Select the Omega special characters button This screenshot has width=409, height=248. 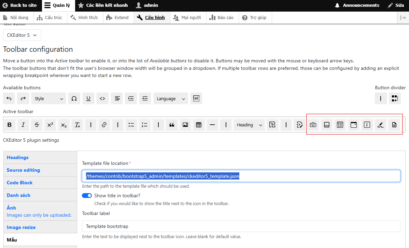coord(74,99)
